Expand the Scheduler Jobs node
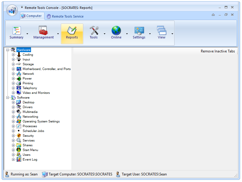 coord(13,131)
